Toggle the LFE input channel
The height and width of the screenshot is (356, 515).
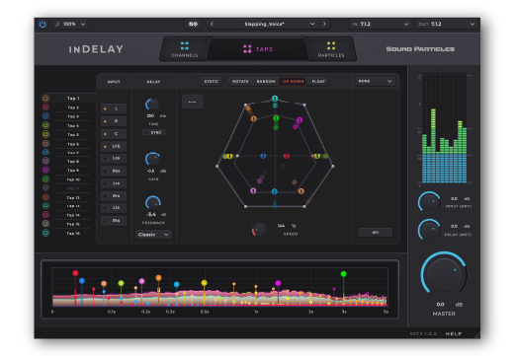point(114,146)
